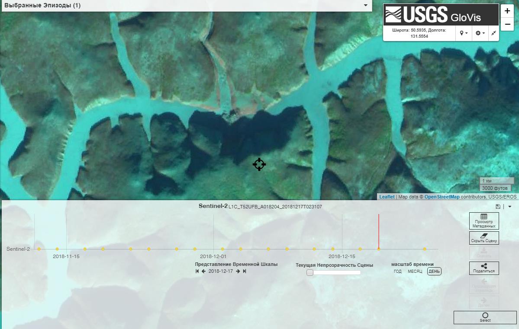Viewport: 519px width, 329px height.
Task: Go to the previous scene date
Action: tap(203, 271)
